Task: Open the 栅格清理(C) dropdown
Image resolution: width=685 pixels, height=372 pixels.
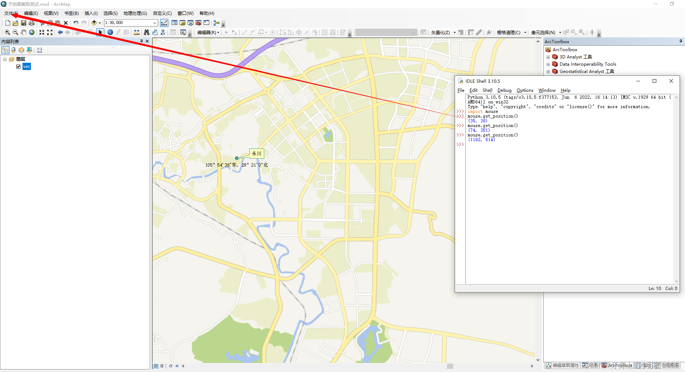Action: pyautogui.click(x=511, y=32)
